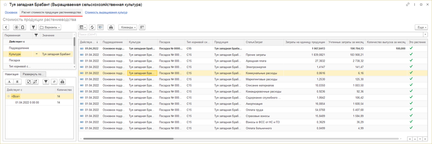Toggle the checkmark in Прочие затраты row
The image size is (432, 144).
click(411, 54)
